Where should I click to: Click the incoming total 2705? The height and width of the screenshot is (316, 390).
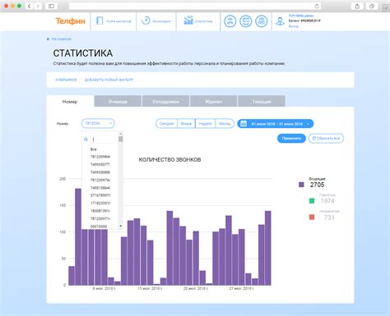[x=318, y=185]
